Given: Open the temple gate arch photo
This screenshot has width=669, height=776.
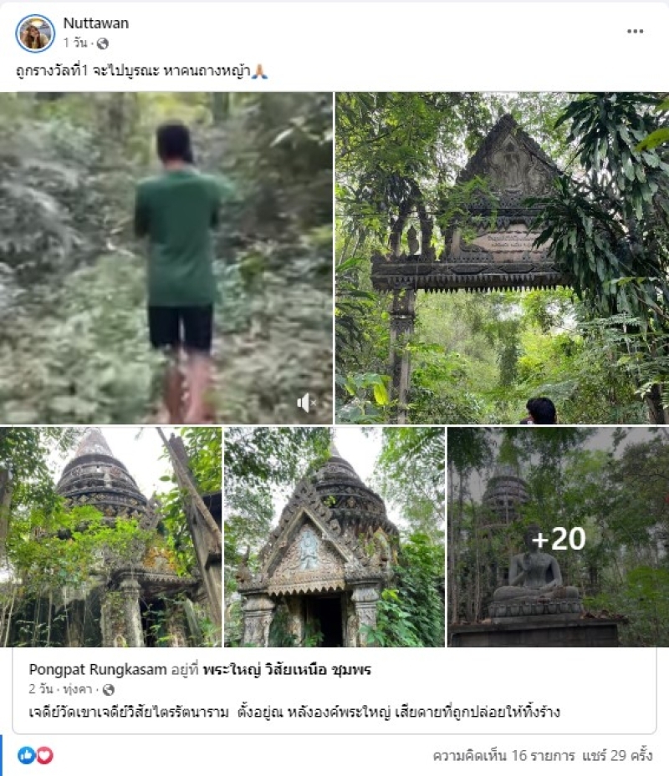Looking at the screenshot, I should 503,258.
